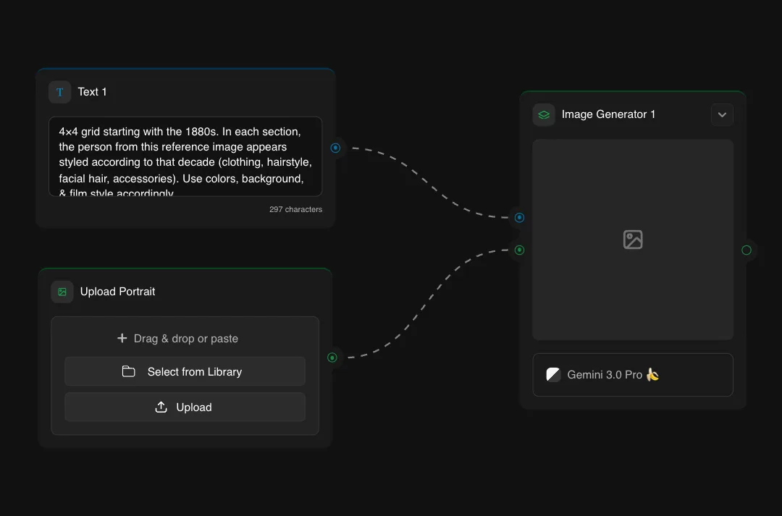The image size is (782, 516).
Task: Click the "Upload Portrait" node title
Action: (x=117, y=292)
